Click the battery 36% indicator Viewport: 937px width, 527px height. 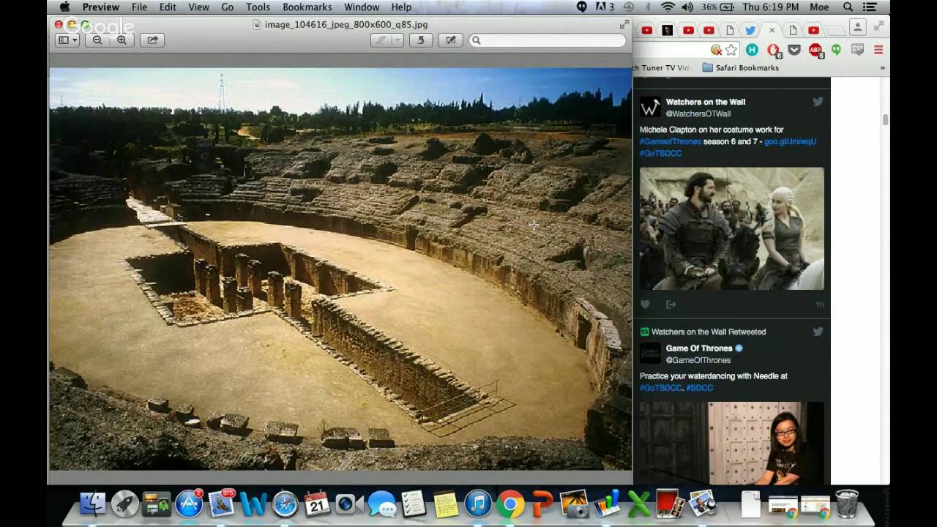717,7
